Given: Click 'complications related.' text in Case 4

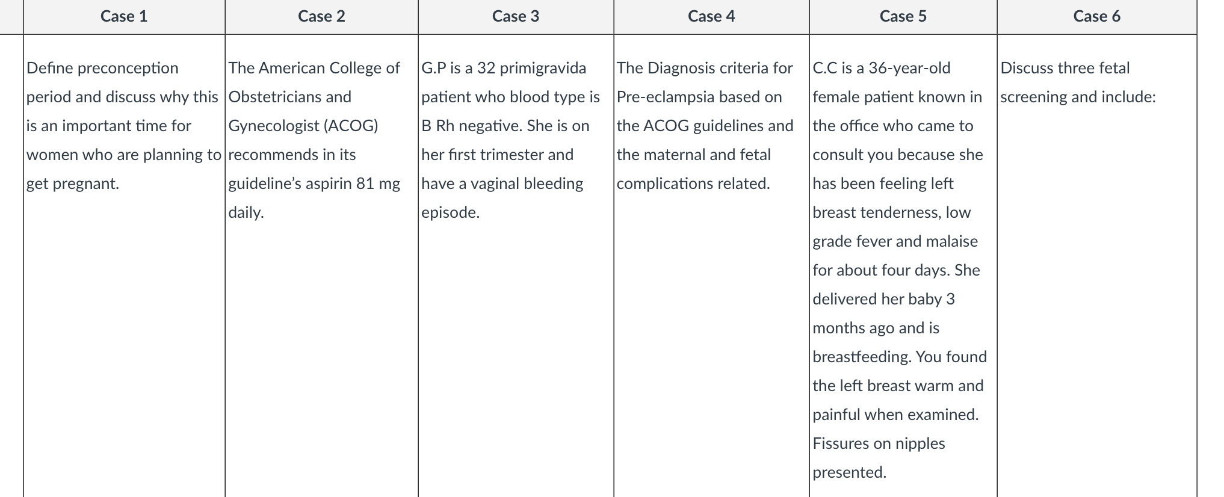Looking at the screenshot, I should coord(693,184).
